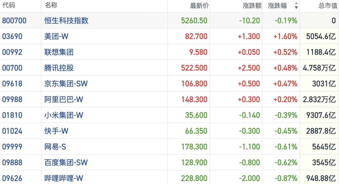Sort by the 最新价 column header
Screen dimensions: 339x184
(199, 6)
